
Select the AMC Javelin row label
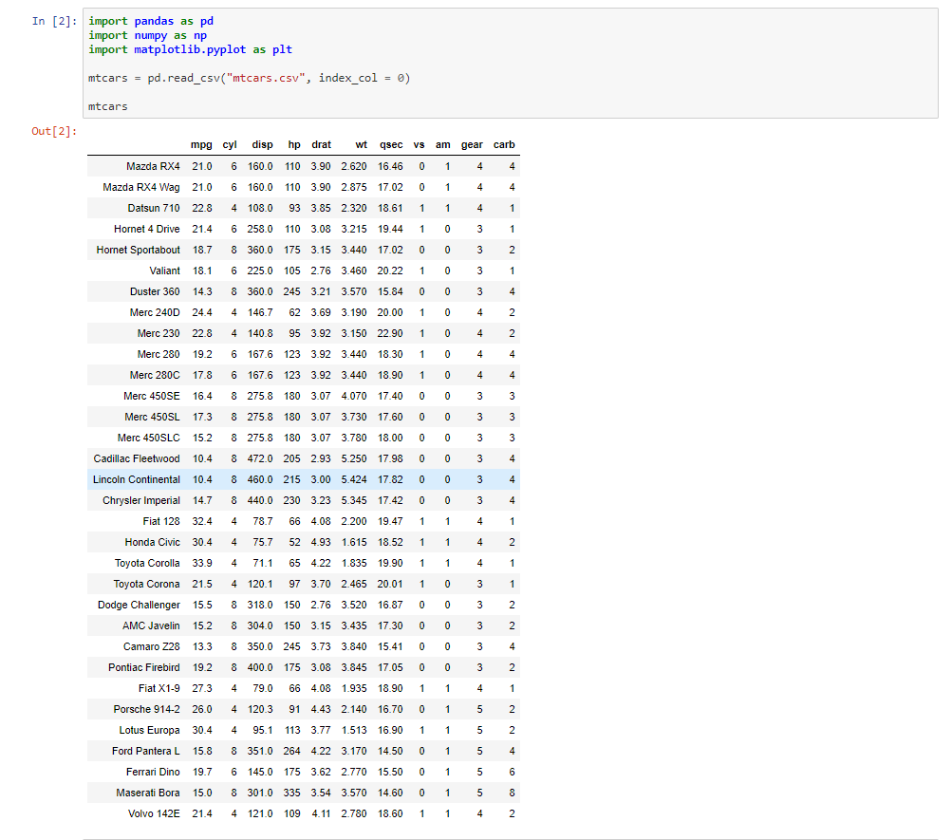pyautogui.click(x=151, y=625)
